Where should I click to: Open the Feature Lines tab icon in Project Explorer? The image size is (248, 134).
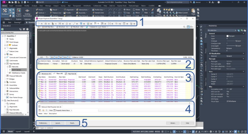[74, 23]
